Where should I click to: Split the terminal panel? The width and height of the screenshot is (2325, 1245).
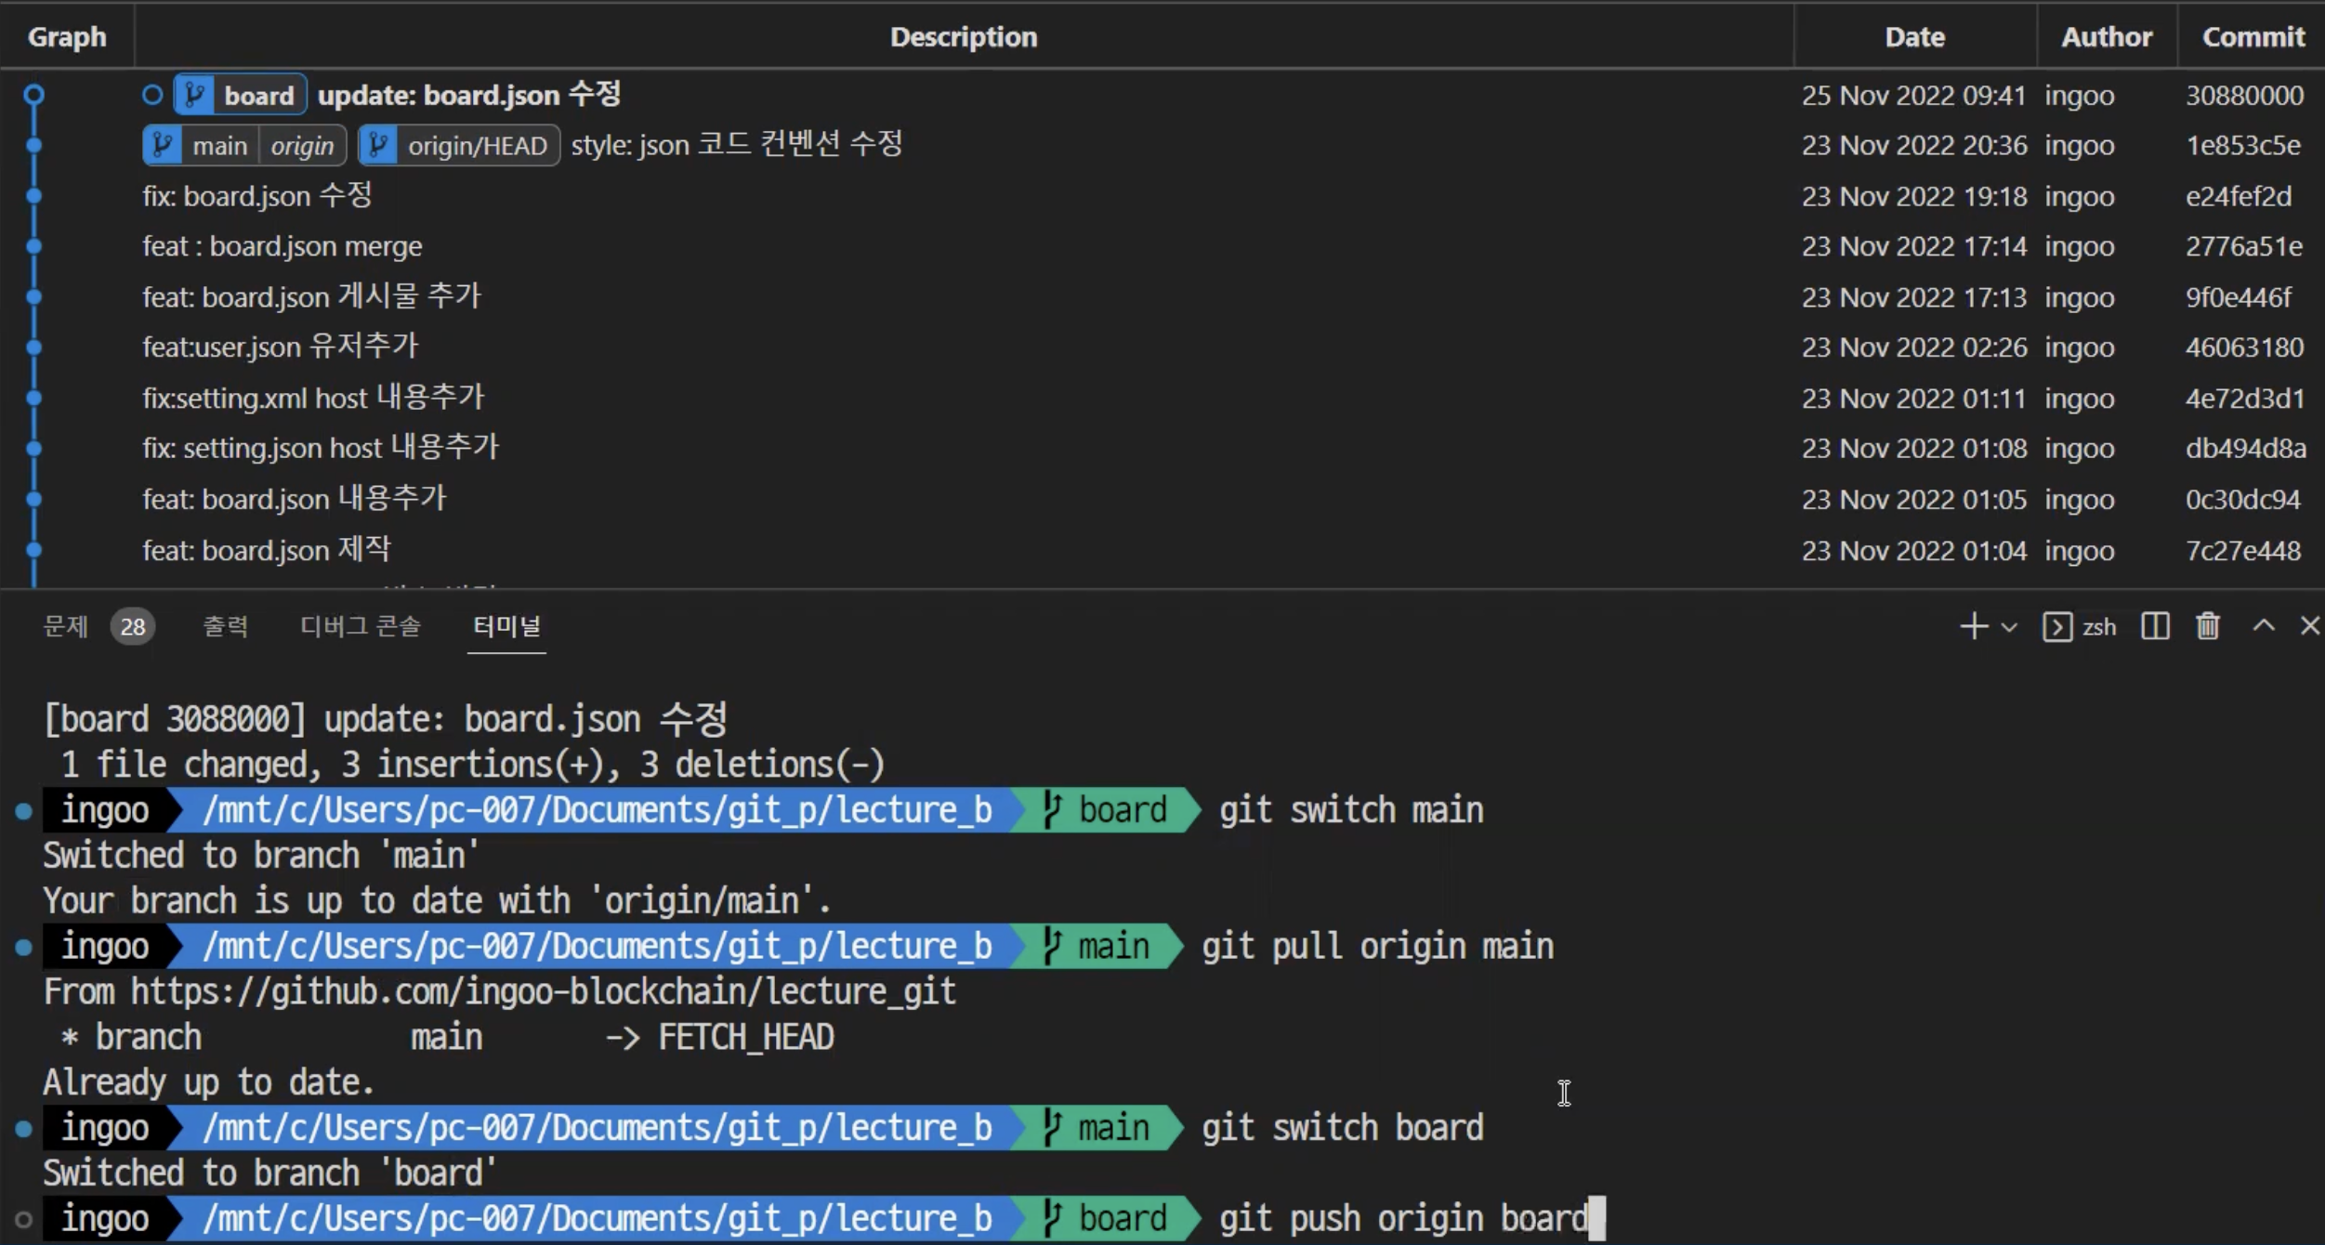coord(2155,626)
